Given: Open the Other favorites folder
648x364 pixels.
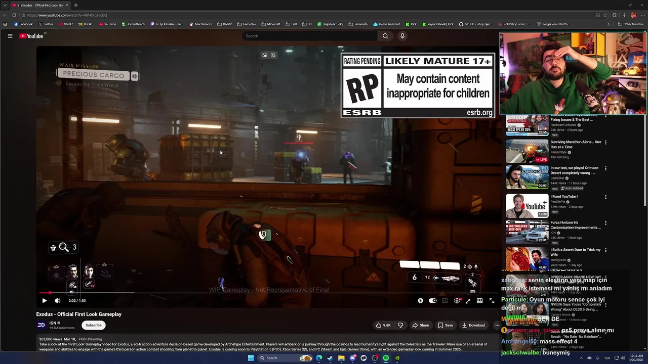Looking at the screenshot, I should [630, 24].
